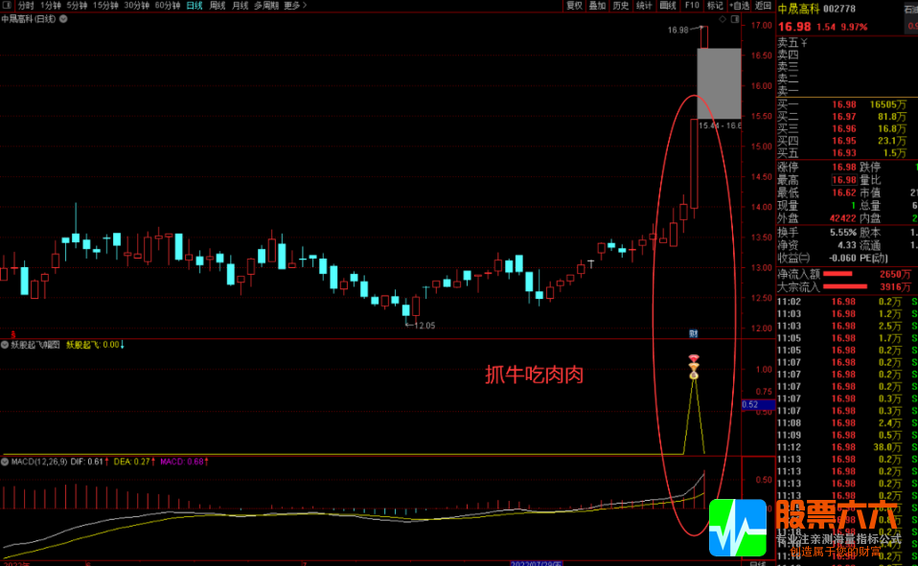The width and height of the screenshot is (918, 566).
Task: Click the red 5 marker at chart bottom-left
Action: [x=12, y=333]
